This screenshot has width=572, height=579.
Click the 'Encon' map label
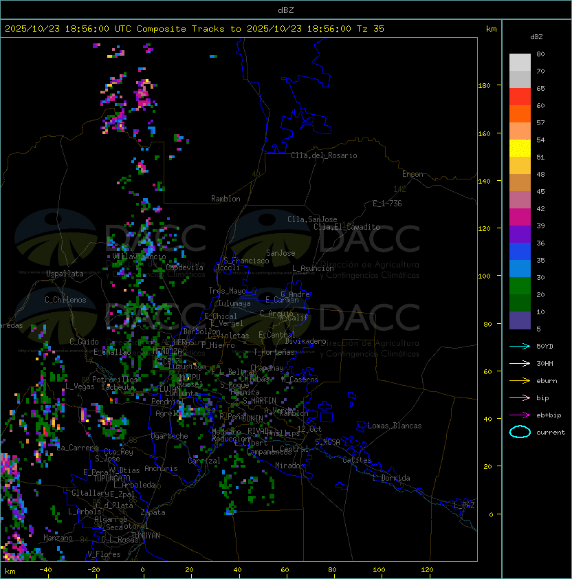(412, 174)
